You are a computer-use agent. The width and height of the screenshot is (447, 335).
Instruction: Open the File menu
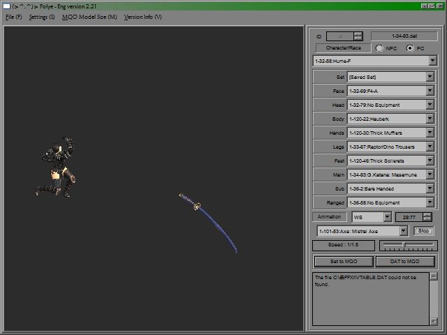click(x=14, y=17)
